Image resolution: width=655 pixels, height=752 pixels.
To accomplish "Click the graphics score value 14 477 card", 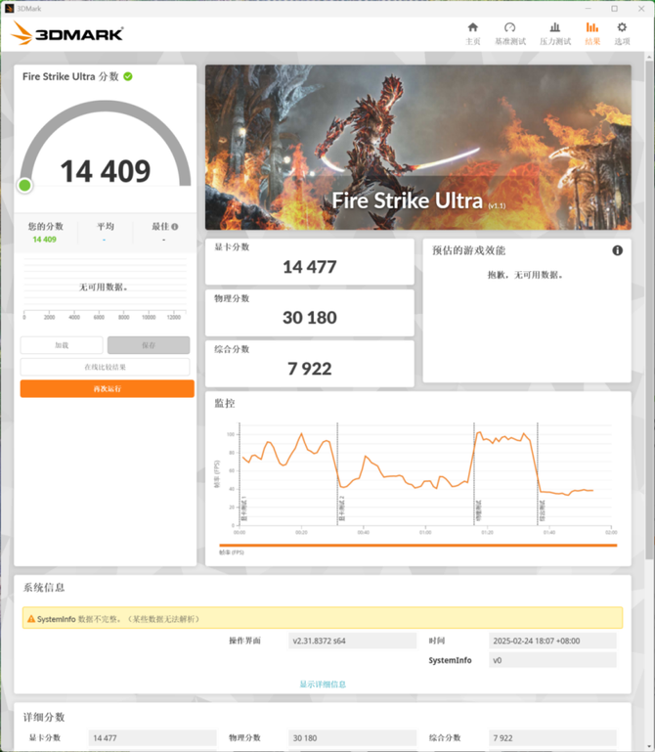I will point(310,262).
